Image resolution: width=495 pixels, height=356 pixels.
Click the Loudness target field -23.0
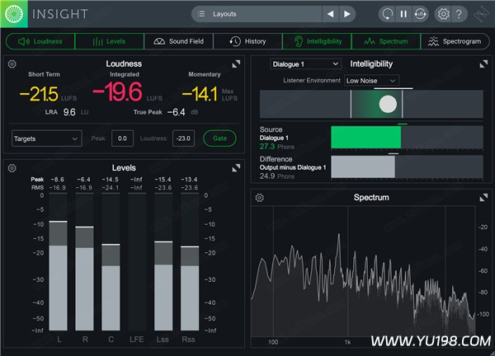[183, 138]
